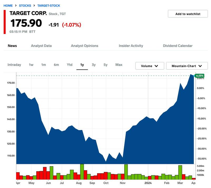This screenshot has width=211, height=188.
Task: Select the Intraday chart range
Action: (x=14, y=65)
